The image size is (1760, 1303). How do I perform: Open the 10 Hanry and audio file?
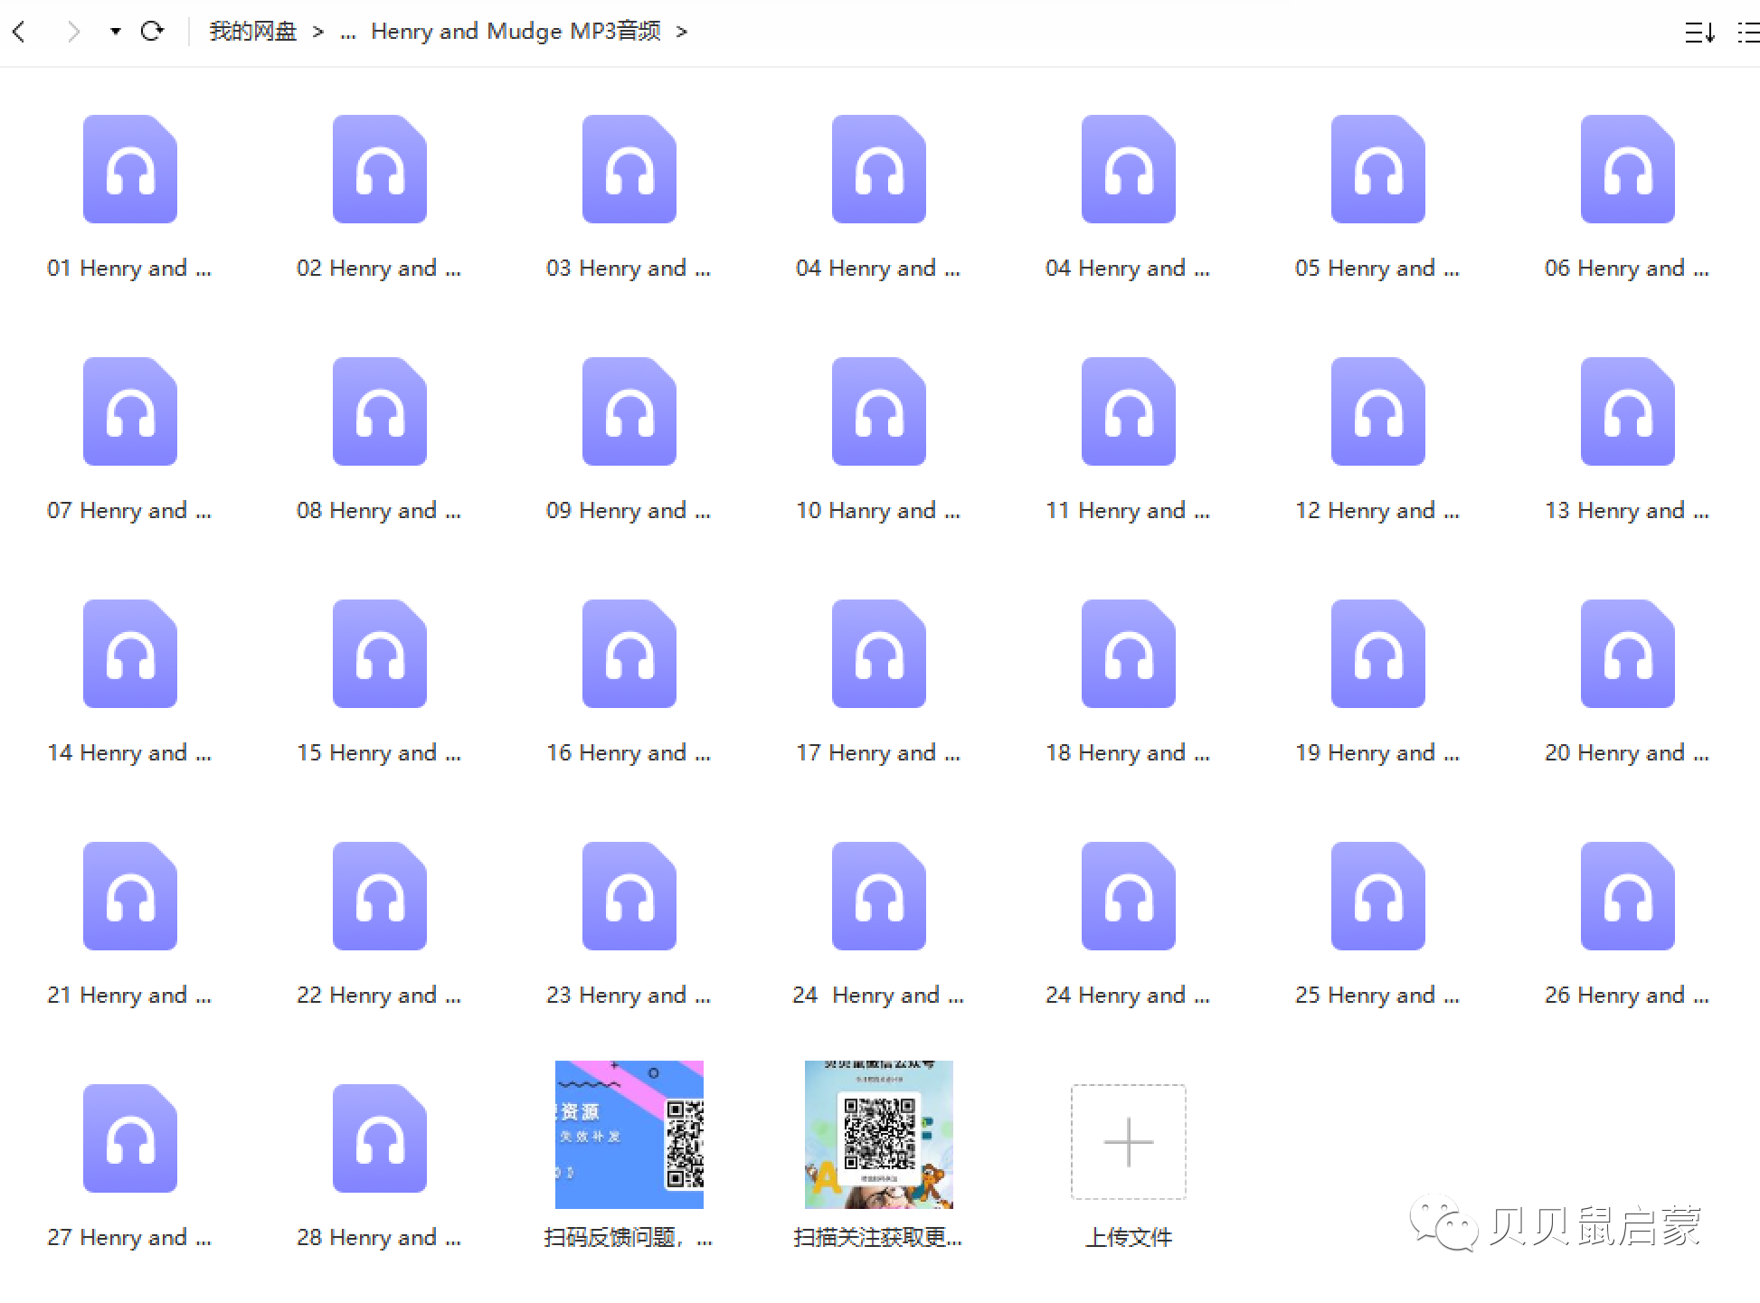click(x=878, y=411)
